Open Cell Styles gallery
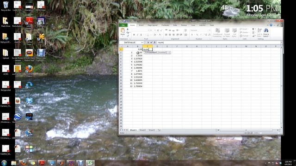 234,33
